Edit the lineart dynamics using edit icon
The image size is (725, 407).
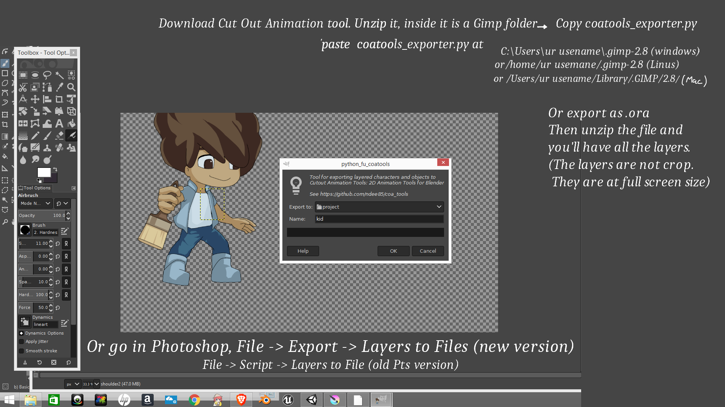tap(65, 323)
